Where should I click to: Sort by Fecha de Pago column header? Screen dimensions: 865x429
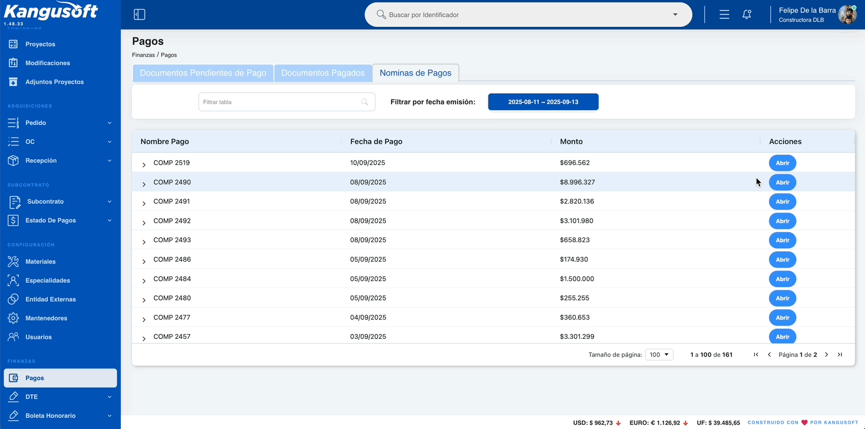pos(376,141)
